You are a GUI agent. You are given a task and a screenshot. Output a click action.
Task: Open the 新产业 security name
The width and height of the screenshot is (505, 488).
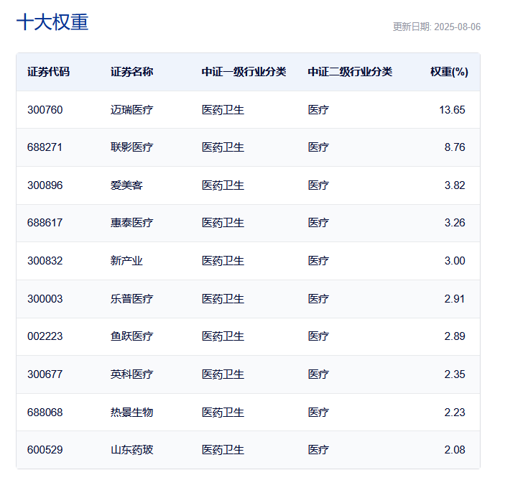pos(126,261)
